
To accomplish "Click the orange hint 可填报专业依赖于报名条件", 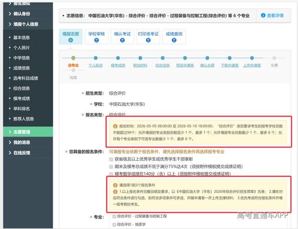I will pos(167,152).
